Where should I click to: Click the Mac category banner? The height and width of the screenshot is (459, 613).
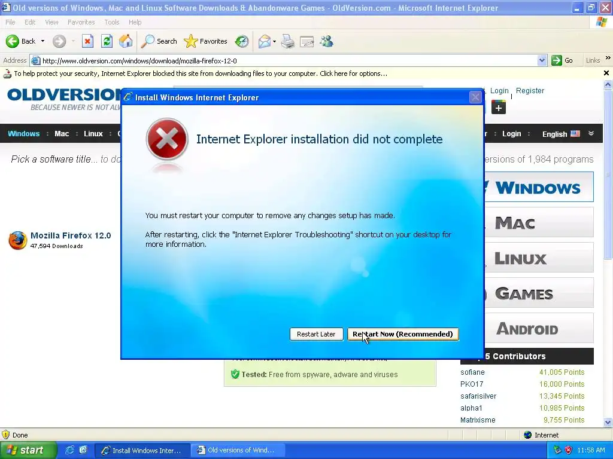(x=539, y=222)
